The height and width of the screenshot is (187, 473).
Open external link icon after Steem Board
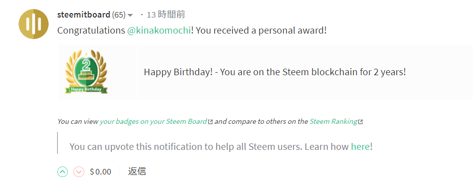point(211,122)
